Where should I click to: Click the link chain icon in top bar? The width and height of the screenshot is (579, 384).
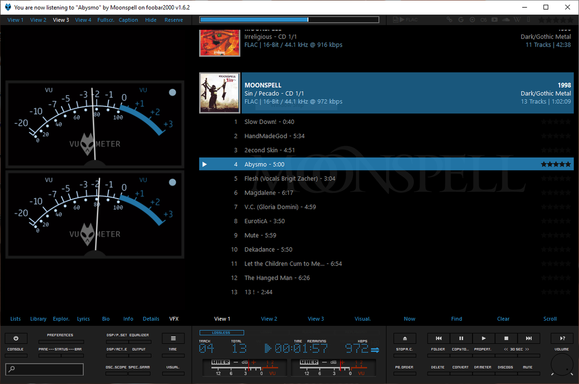click(x=449, y=20)
